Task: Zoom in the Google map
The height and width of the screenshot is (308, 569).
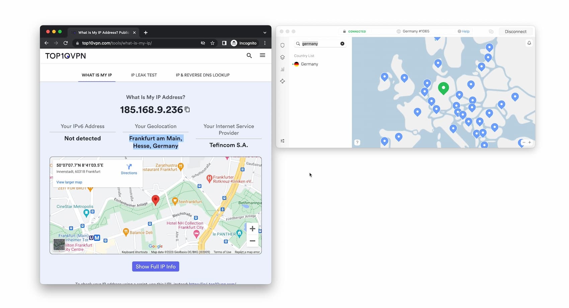Action: point(252,229)
